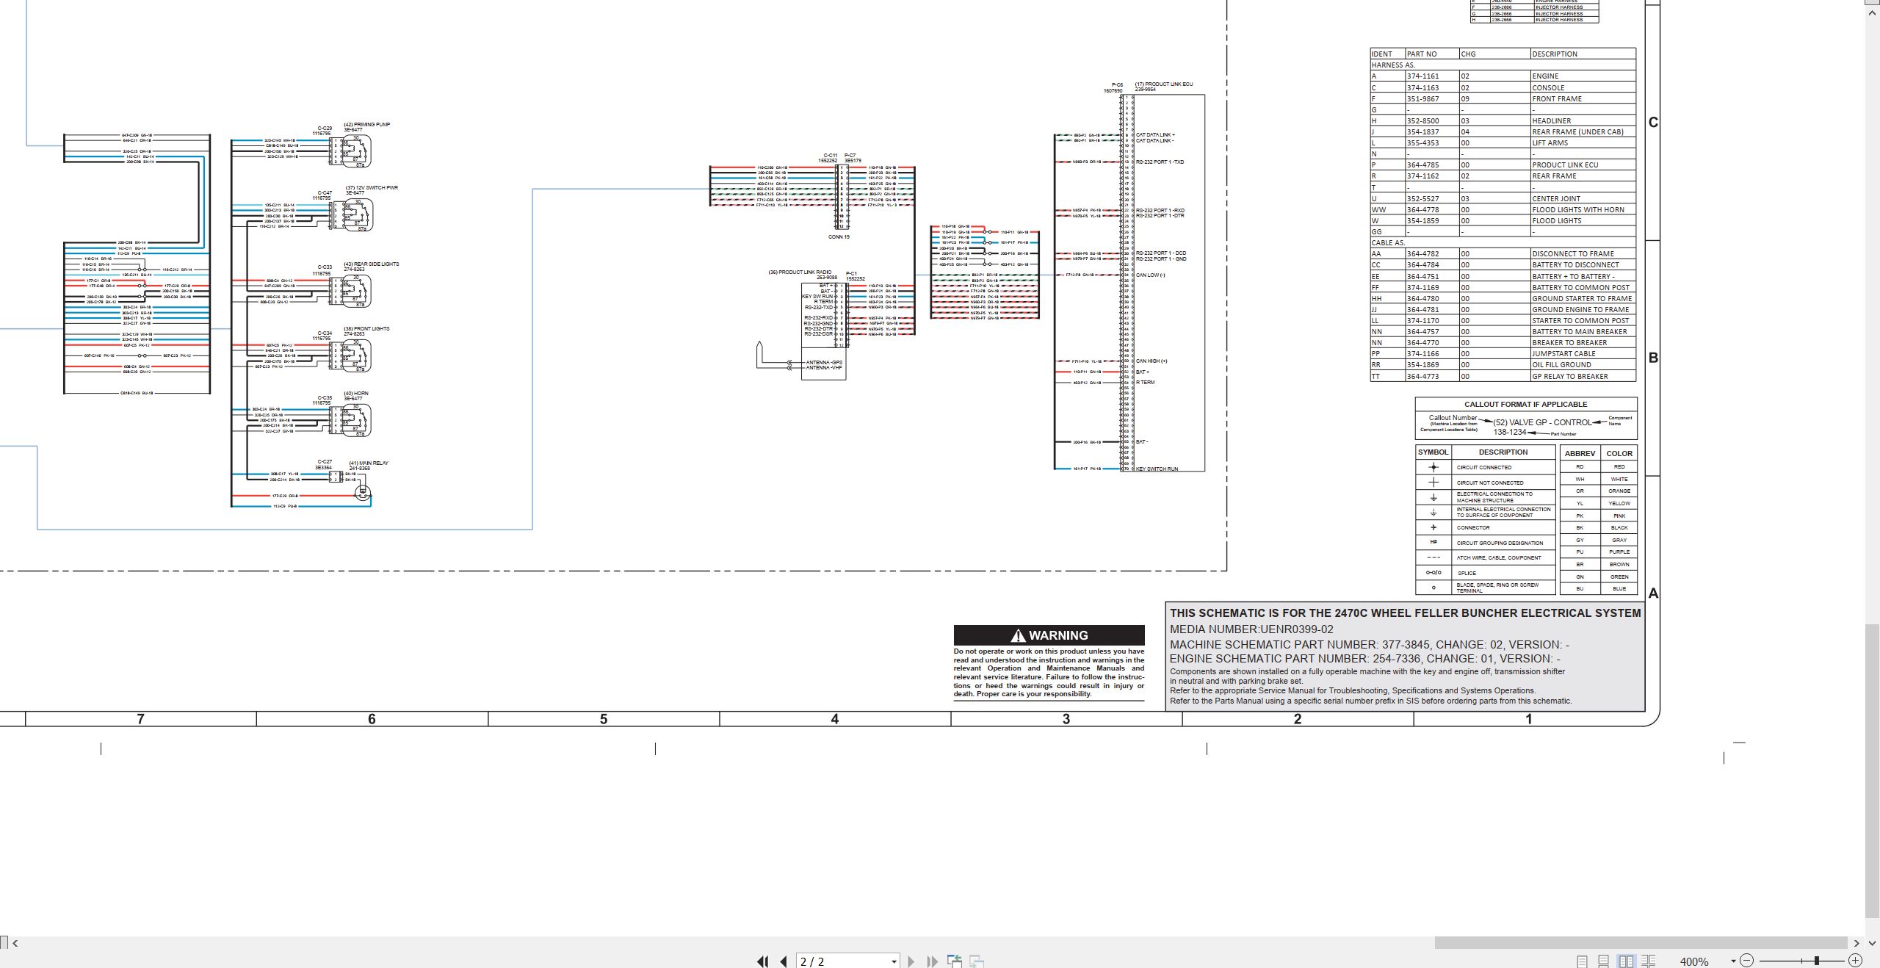Click the PURPLE color legend entry

(1619, 552)
